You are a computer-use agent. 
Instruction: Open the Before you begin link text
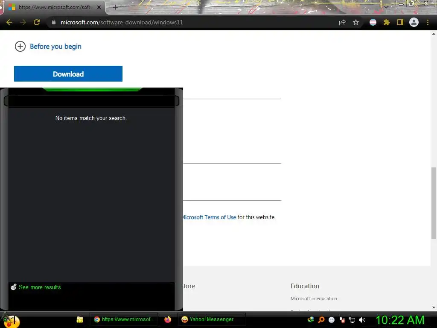pos(56,46)
